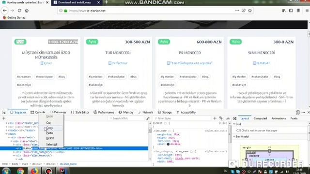The height and width of the screenshot is (174, 310).
Task: Click the styles.min.css link for .elan_name rule
Action: pos(216,131)
